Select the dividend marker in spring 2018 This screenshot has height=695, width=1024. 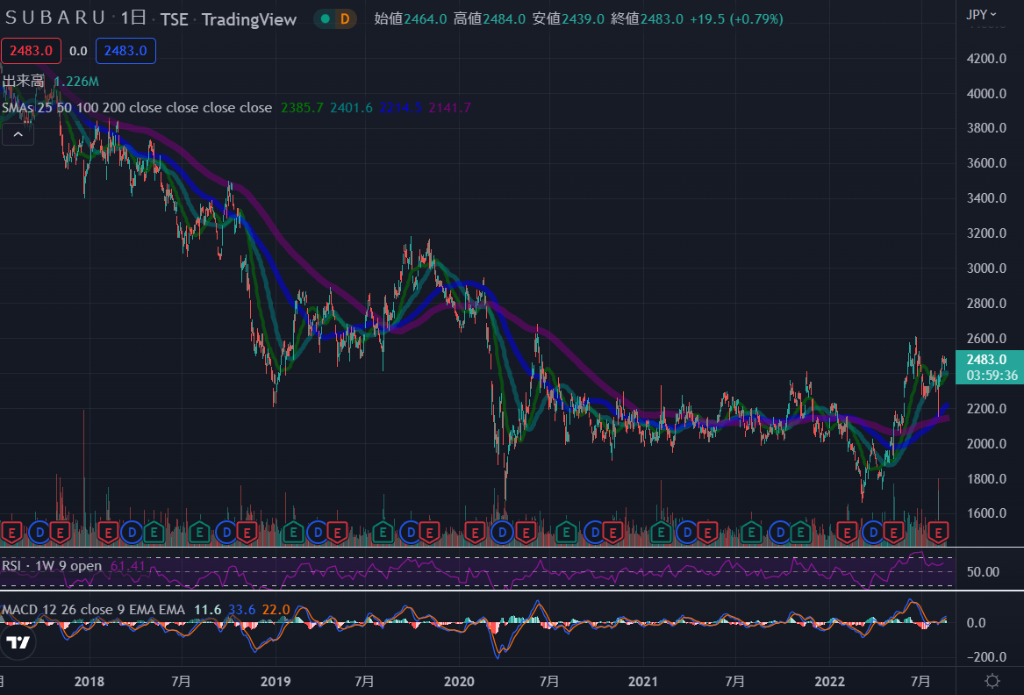point(132,533)
